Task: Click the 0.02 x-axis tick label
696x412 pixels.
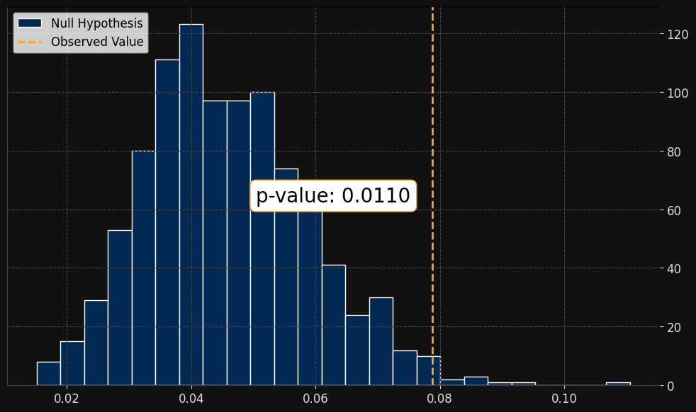Action: 67,398
